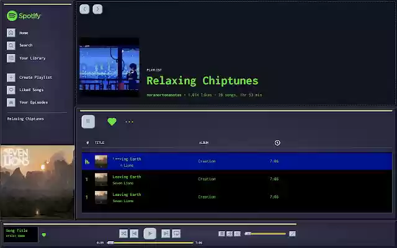Image resolution: width=397 pixels, height=248 pixels.
Task: Click the Your Episodes label
Action: (x=33, y=102)
